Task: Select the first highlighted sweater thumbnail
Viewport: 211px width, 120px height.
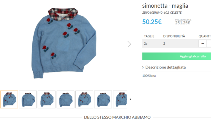Action: 9,99
